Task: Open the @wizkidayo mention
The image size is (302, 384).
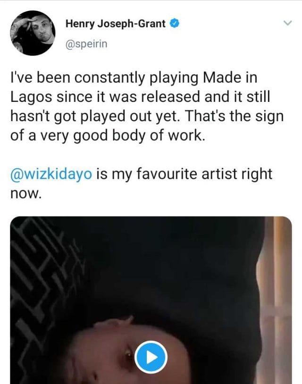Action: click(x=51, y=174)
